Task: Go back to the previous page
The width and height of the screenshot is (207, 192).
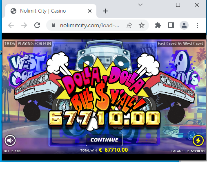Action: pos(11,25)
